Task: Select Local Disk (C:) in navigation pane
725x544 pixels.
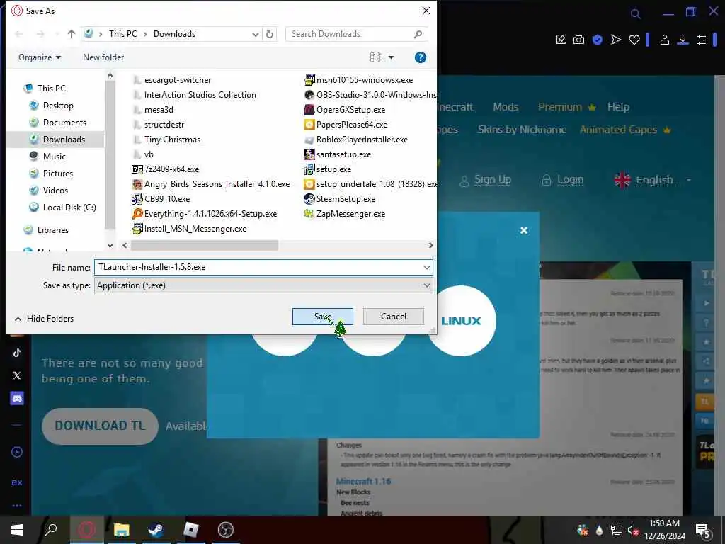Action: (69, 208)
